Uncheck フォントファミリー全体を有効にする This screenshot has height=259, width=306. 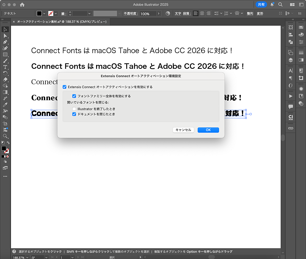click(74, 96)
